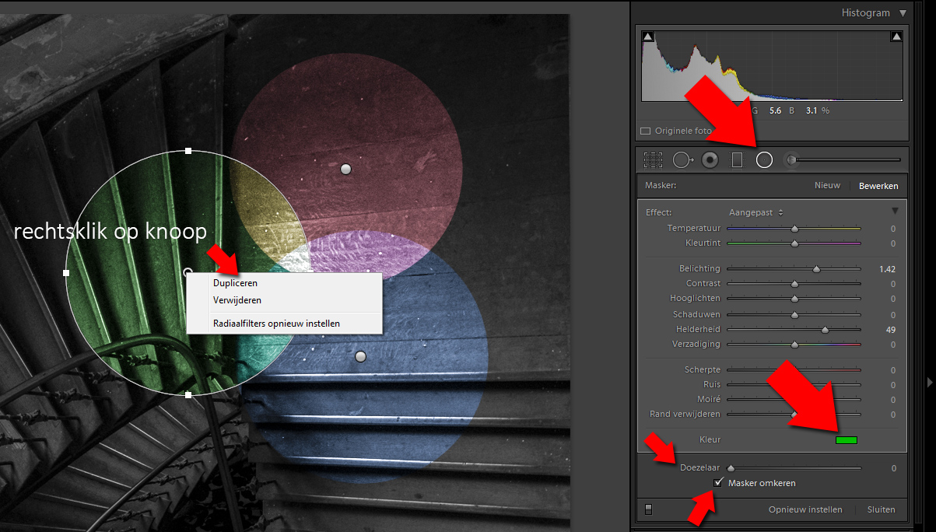Viewport: 936px width, 532px height.
Task: Open the green Kleur color swatch
Action: 846,440
